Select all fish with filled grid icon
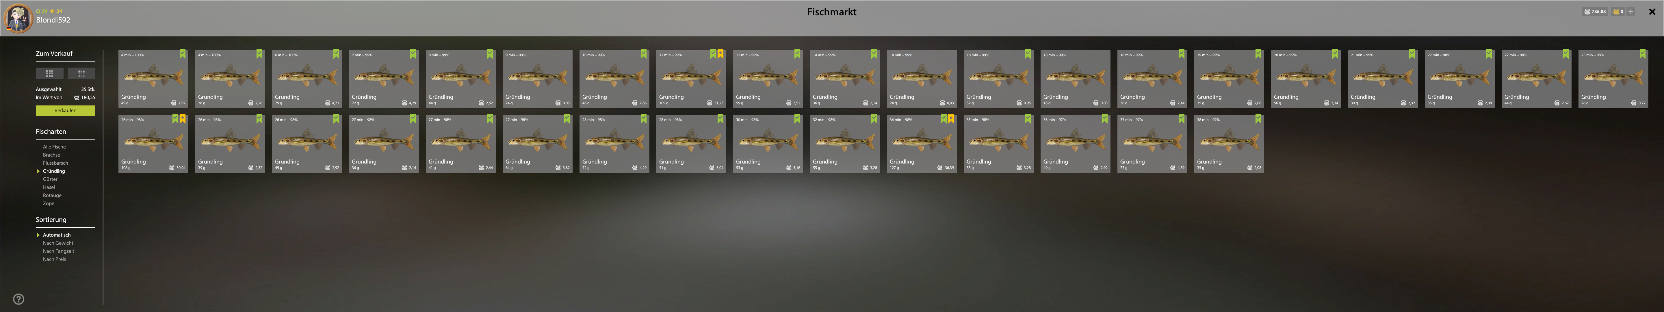1664x312 pixels. pyautogui.click(x=50, y=74)
